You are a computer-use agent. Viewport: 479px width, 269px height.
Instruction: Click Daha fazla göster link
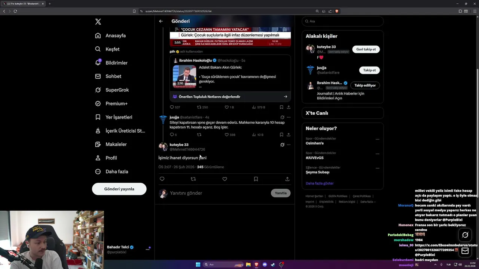click(320, 183)
